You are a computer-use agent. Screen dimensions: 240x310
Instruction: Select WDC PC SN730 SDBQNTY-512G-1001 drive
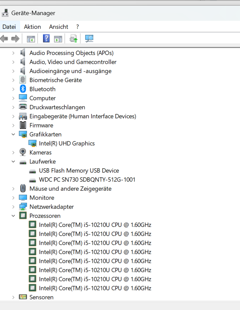87,180
